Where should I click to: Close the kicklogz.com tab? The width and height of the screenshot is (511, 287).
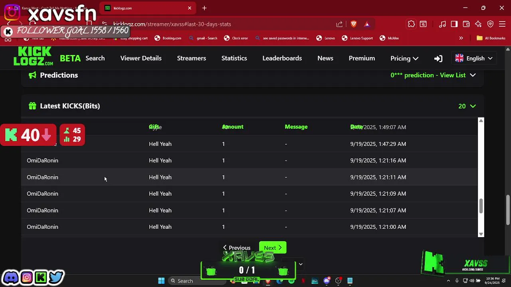[190, 8]
